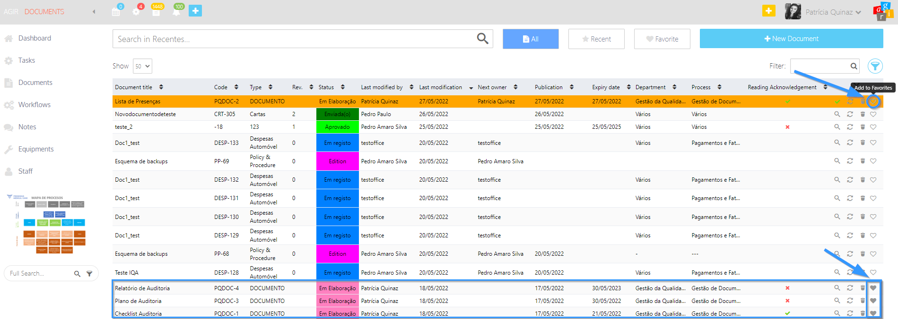Go to Equipments in sidebar

click(x=36, y=149)
